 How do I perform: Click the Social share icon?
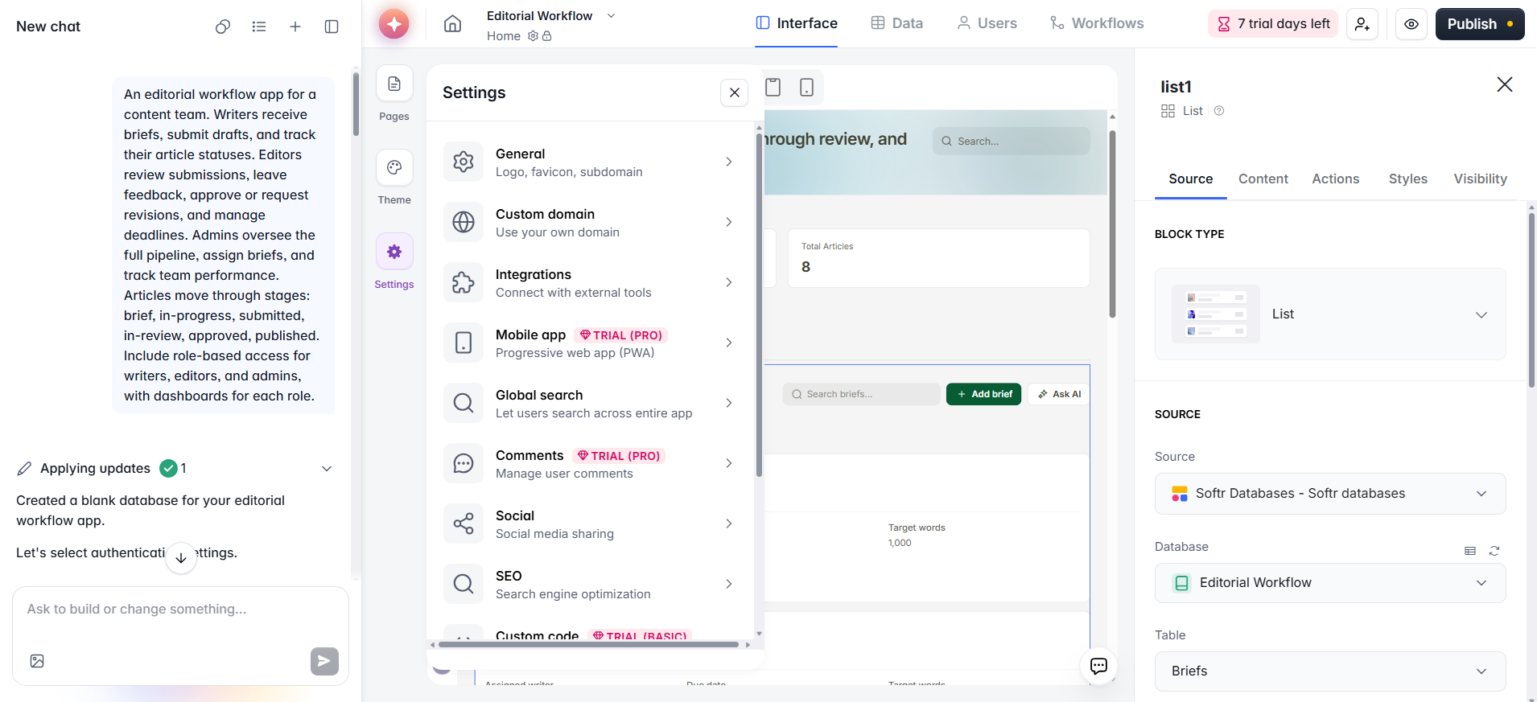tap(464, 523)
